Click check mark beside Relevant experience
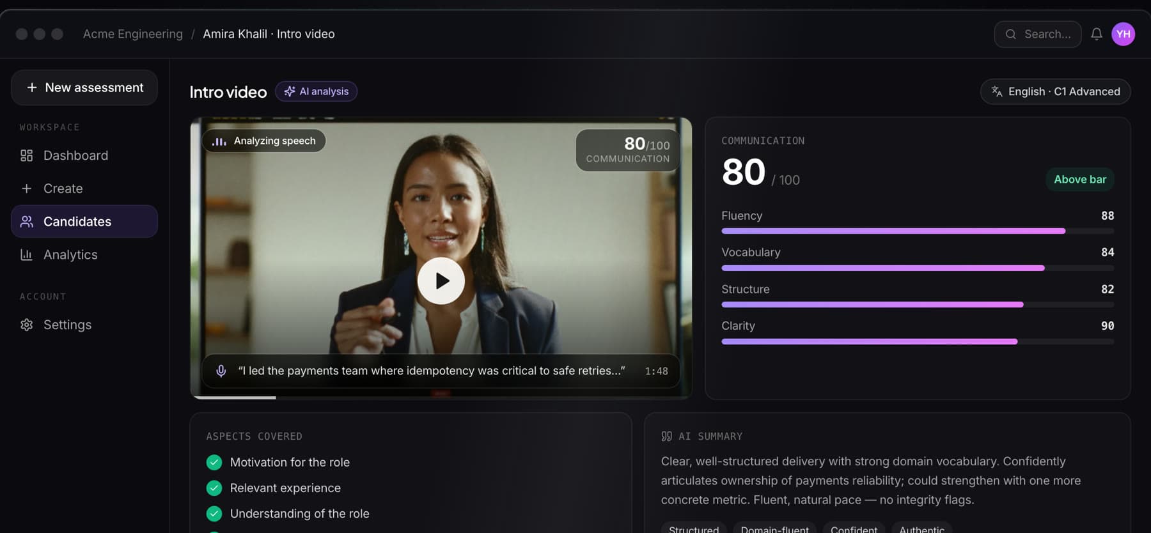 coord(214,488)
